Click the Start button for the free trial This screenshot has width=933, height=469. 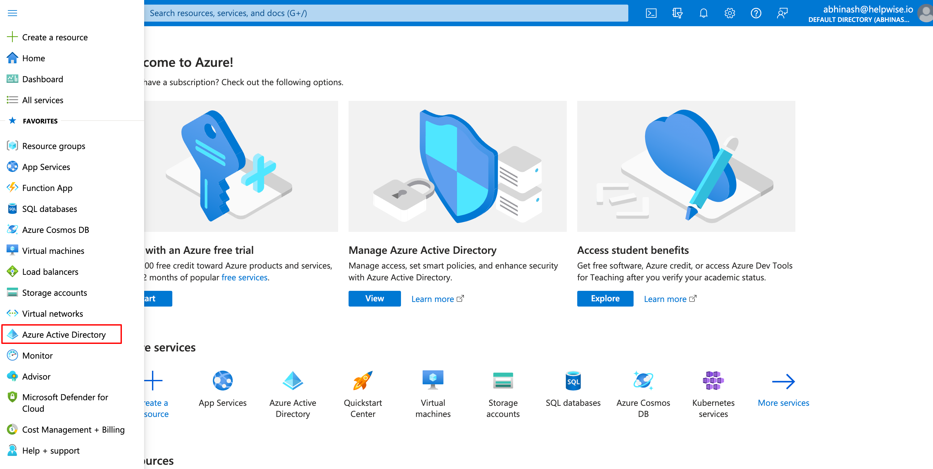[158, 298]
